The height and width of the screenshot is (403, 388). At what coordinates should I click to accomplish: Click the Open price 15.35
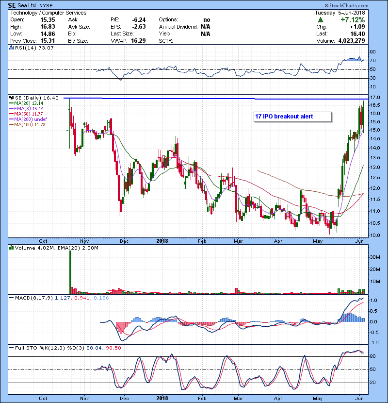click(48, 20)
